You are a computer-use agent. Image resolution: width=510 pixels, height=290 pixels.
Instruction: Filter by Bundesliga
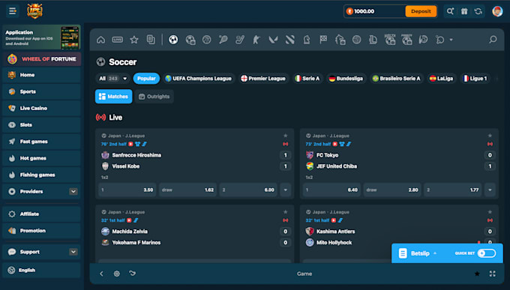346,79
